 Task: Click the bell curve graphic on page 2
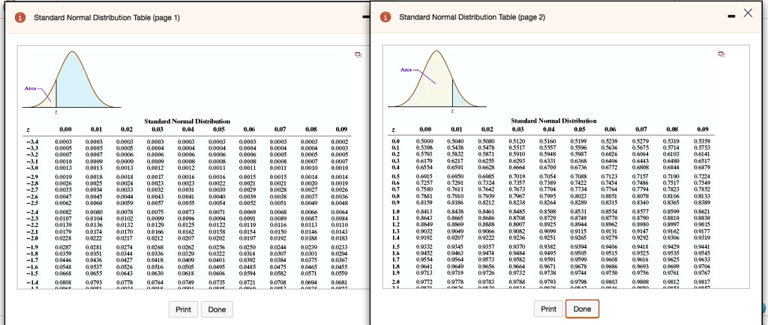tap(437, 79)
